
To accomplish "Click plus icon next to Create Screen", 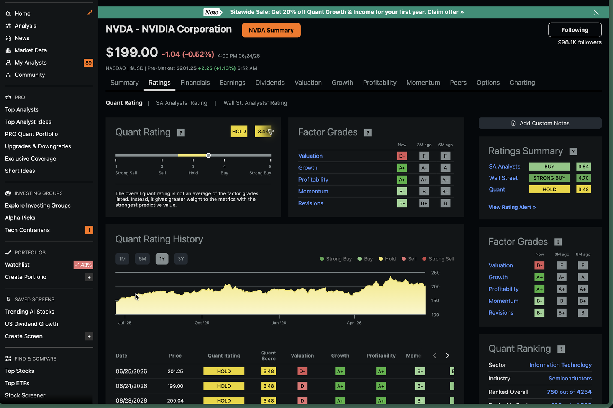I will click(x=89, y=336).
